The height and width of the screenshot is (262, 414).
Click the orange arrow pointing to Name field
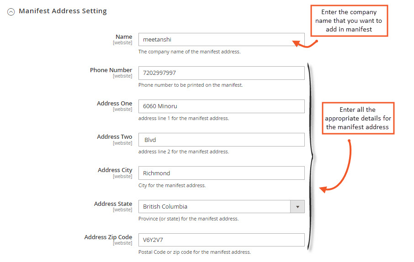click(x=305, y=43)
